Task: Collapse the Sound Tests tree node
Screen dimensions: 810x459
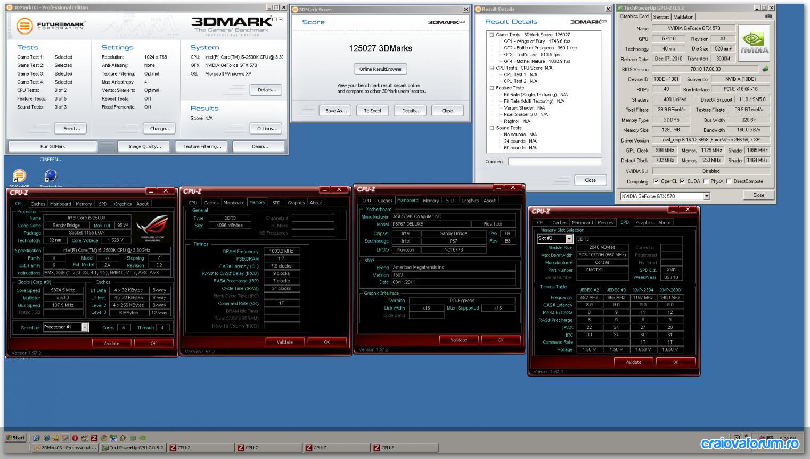Action: (x=492, y=128)
